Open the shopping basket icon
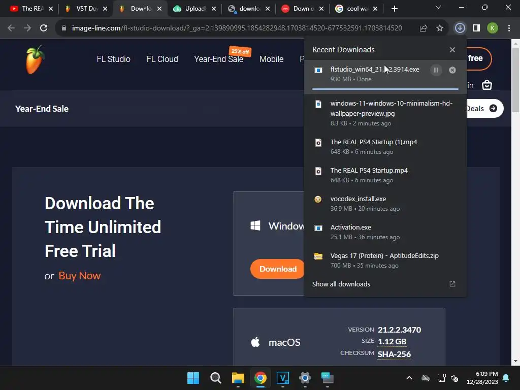The height and width of the screenshot is (390, 520). pos(487,85)
